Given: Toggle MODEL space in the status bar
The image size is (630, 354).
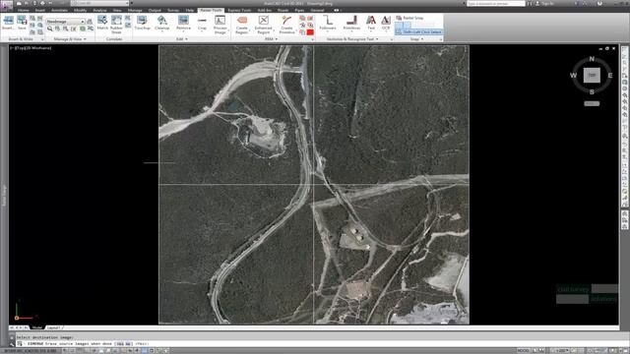Looking at the screenshot, I should (523, 351).
